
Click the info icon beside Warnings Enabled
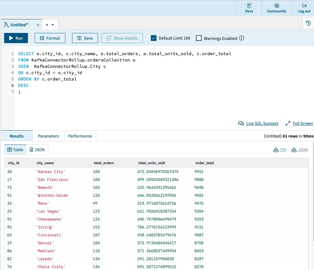(242, 38)
